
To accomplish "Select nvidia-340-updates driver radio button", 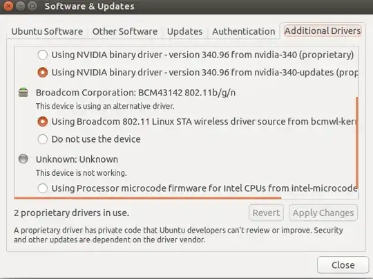I will click(43, 73).
